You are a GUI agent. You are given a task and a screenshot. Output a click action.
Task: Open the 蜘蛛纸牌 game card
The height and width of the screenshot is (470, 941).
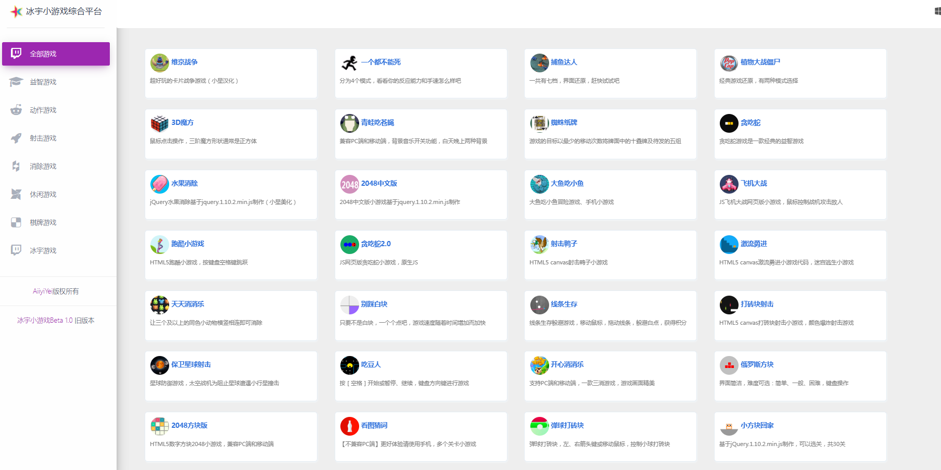(x=610, y=134)
